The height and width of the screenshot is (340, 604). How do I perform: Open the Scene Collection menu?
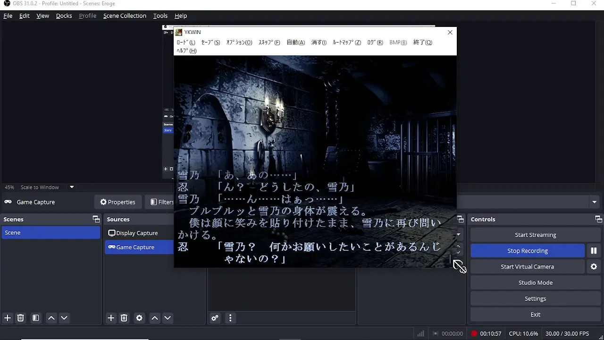click(125, 16)
